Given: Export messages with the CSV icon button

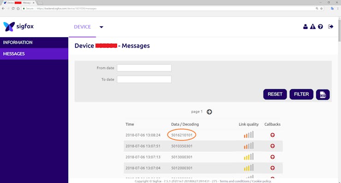Looking at the screenshot, I should click(x=323, y=94).
